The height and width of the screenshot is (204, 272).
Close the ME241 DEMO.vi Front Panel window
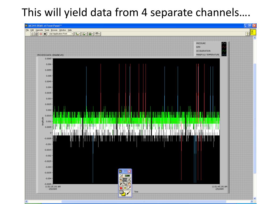pyautogui.click(x=254, y=26)
